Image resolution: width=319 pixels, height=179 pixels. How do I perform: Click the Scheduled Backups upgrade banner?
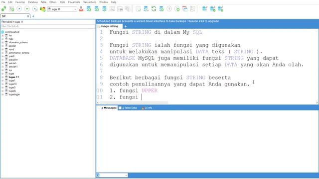158,21
